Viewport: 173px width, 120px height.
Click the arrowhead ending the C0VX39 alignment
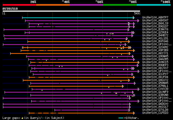point(139,89)
